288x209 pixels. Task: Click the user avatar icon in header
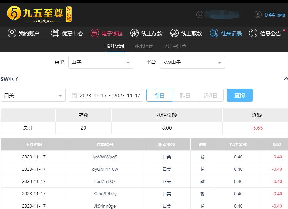(x=200, y=15)
